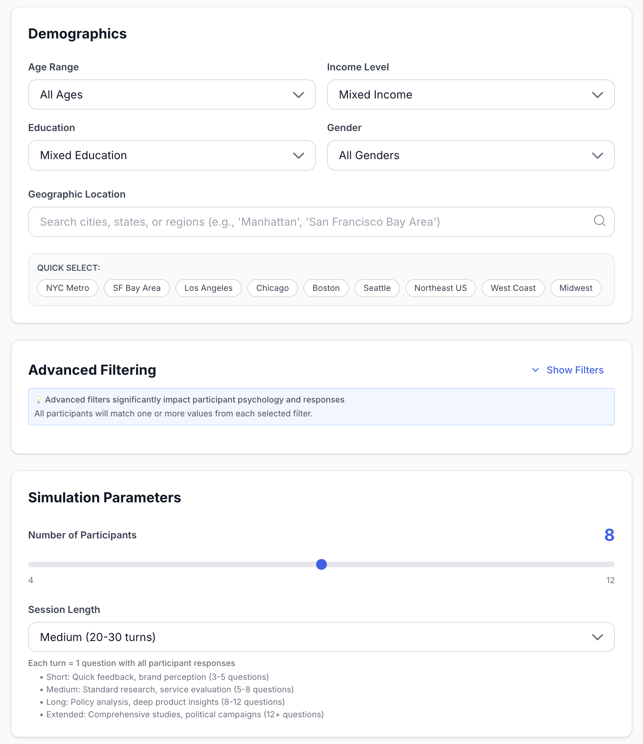Choose the Boston quick select chip
This screenshot has height=744, width=643.
[x=326, y=288]
